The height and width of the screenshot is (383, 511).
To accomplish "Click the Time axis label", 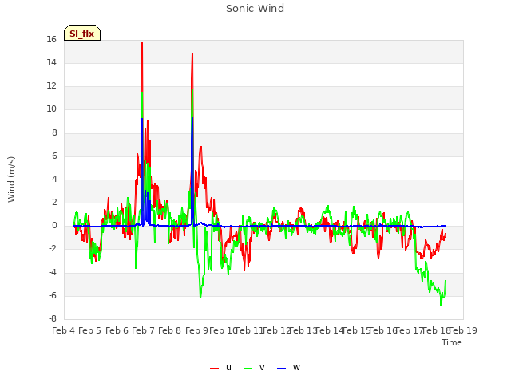I will [452, 342].
